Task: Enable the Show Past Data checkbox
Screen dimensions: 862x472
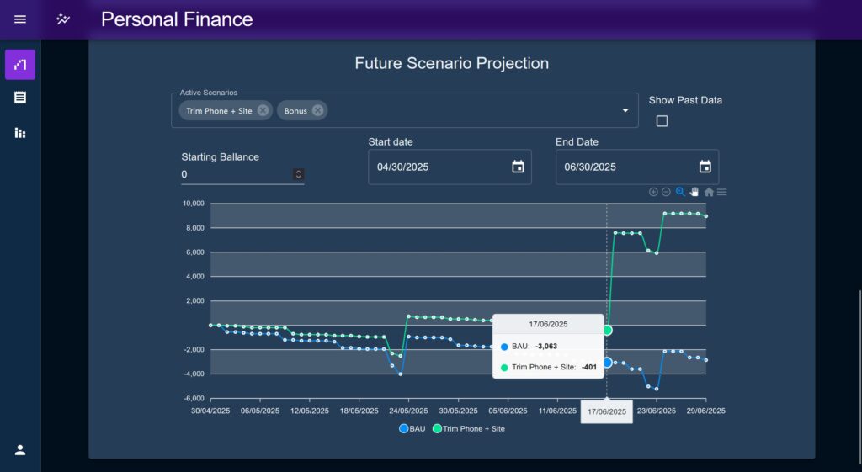Action: point(662,121)
